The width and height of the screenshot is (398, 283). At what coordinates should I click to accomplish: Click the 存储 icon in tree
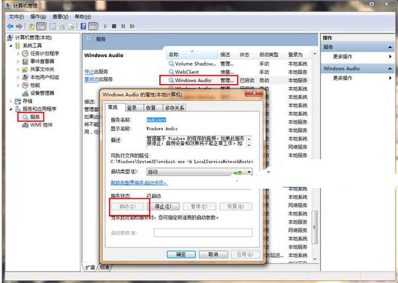[x=18, y=101]
